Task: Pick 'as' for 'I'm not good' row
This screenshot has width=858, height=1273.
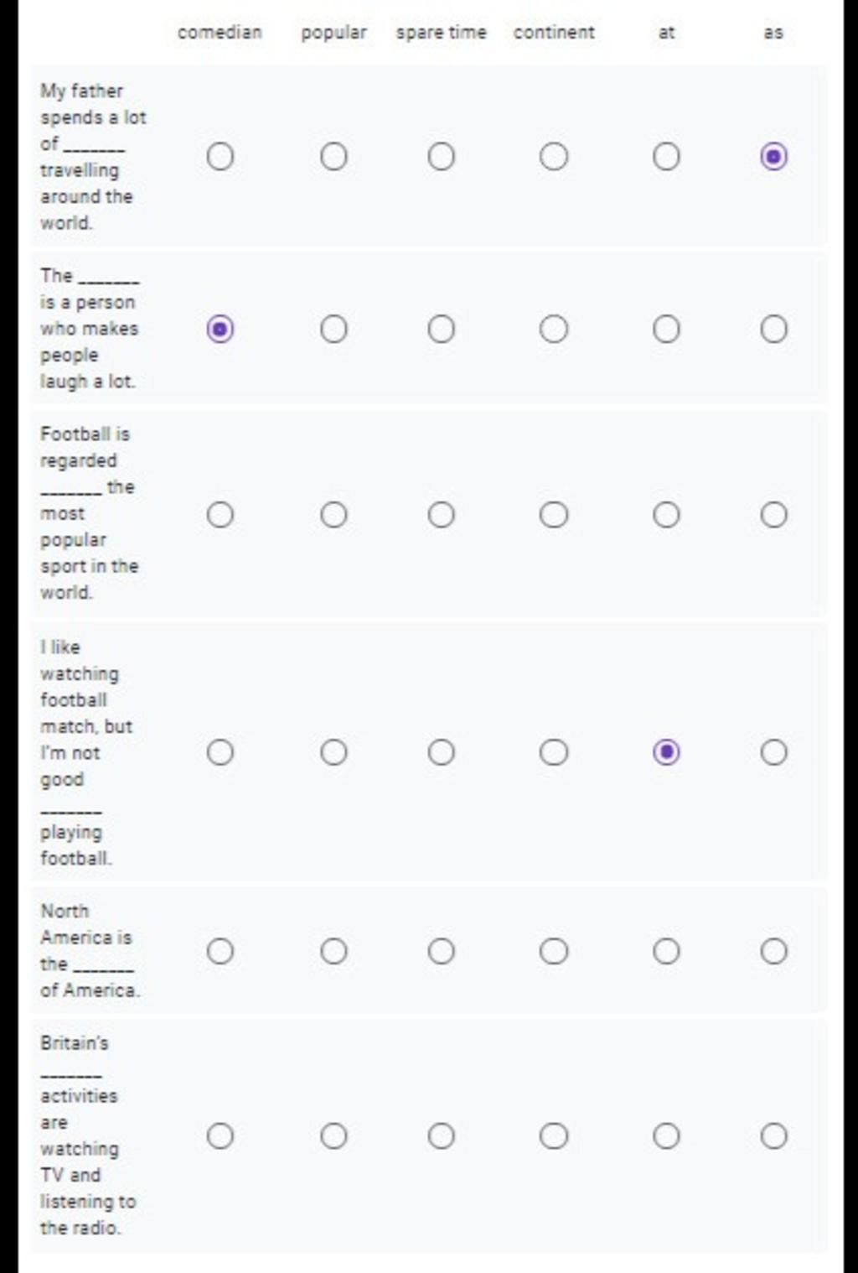Action: coord(773,752)
